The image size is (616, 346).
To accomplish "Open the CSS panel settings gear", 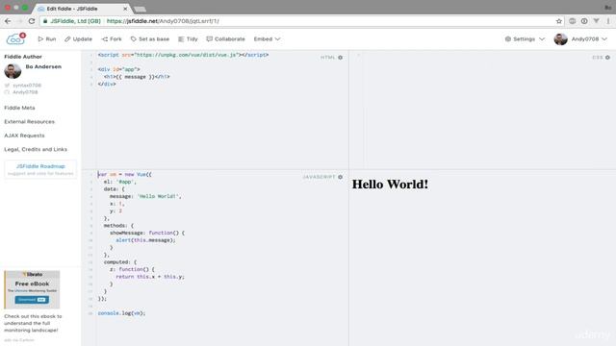I will pyautogui.click(x=607, y=58).
